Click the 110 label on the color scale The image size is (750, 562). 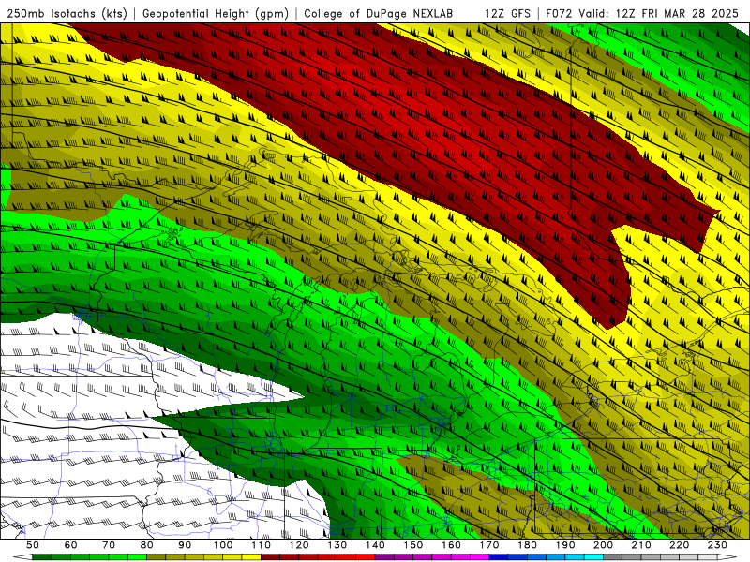coord(261,545)
